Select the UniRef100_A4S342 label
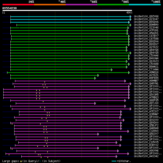Screen dimensions: 163x163 coord(146,156)
